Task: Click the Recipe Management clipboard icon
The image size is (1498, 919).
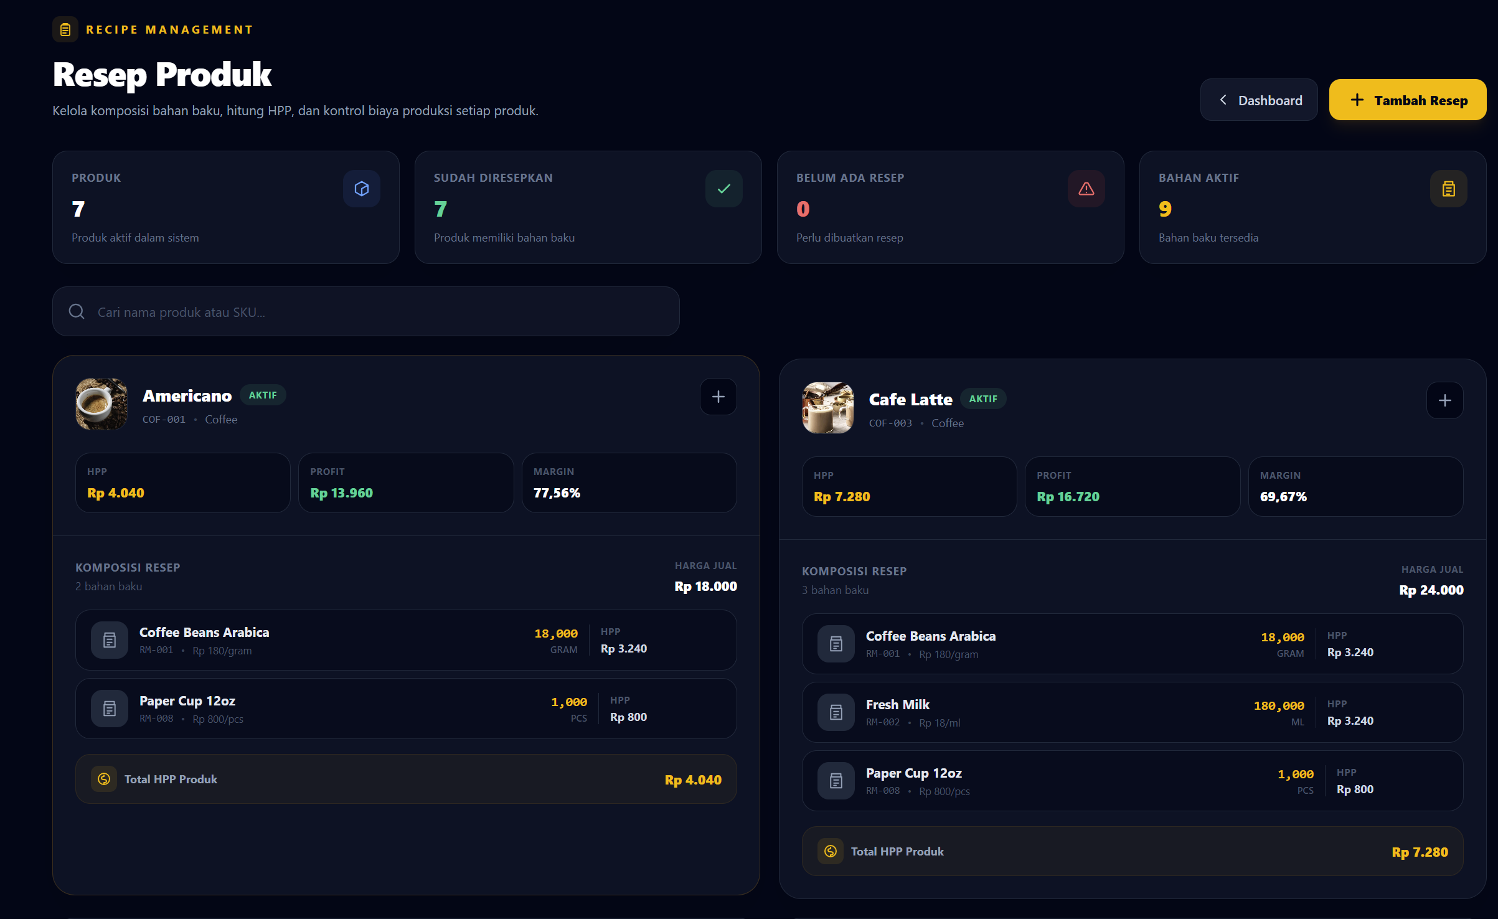Action: tap(65, 29)
